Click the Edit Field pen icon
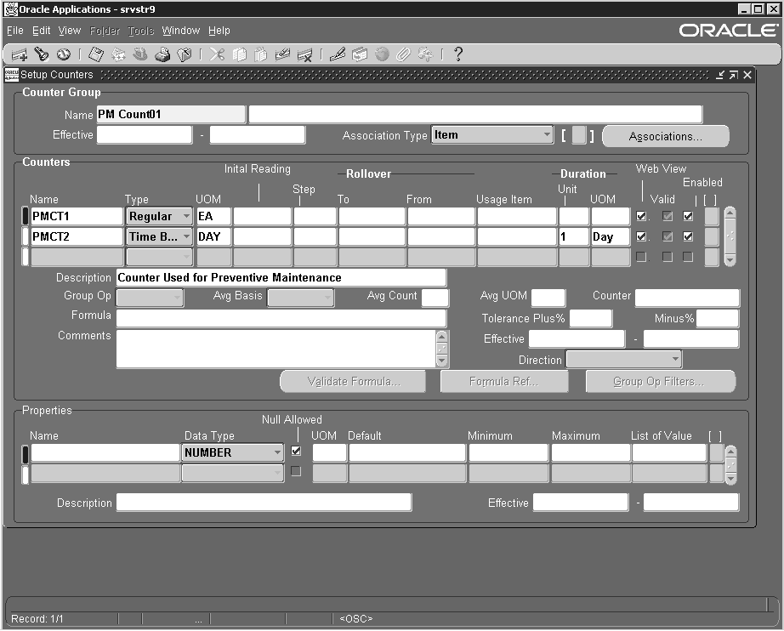Viewport: 784px width, 631px height. coord(338,54)
